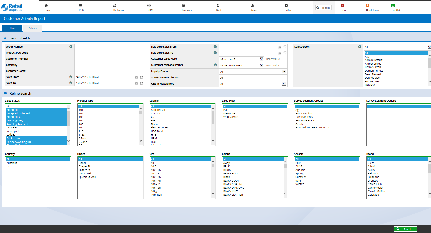The width and height of the screenshot is (431, 233).
Task: Open the Reports chart icon
Action: click(252, 5)
